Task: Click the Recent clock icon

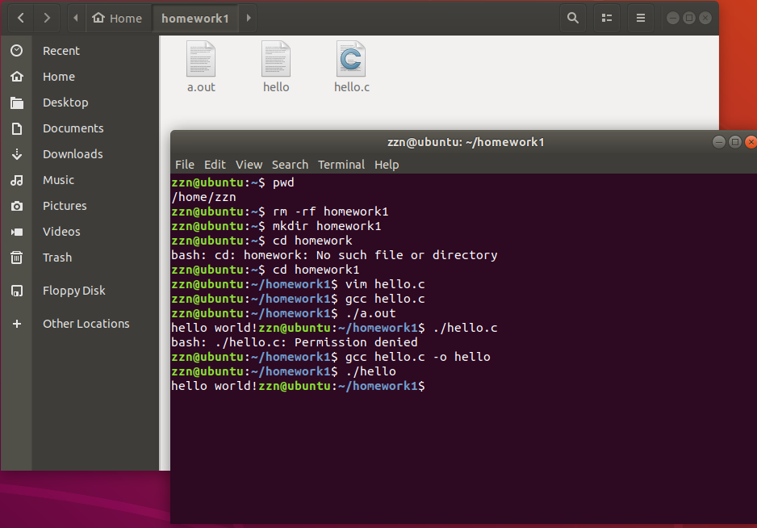Action: (x=17, y=51)
